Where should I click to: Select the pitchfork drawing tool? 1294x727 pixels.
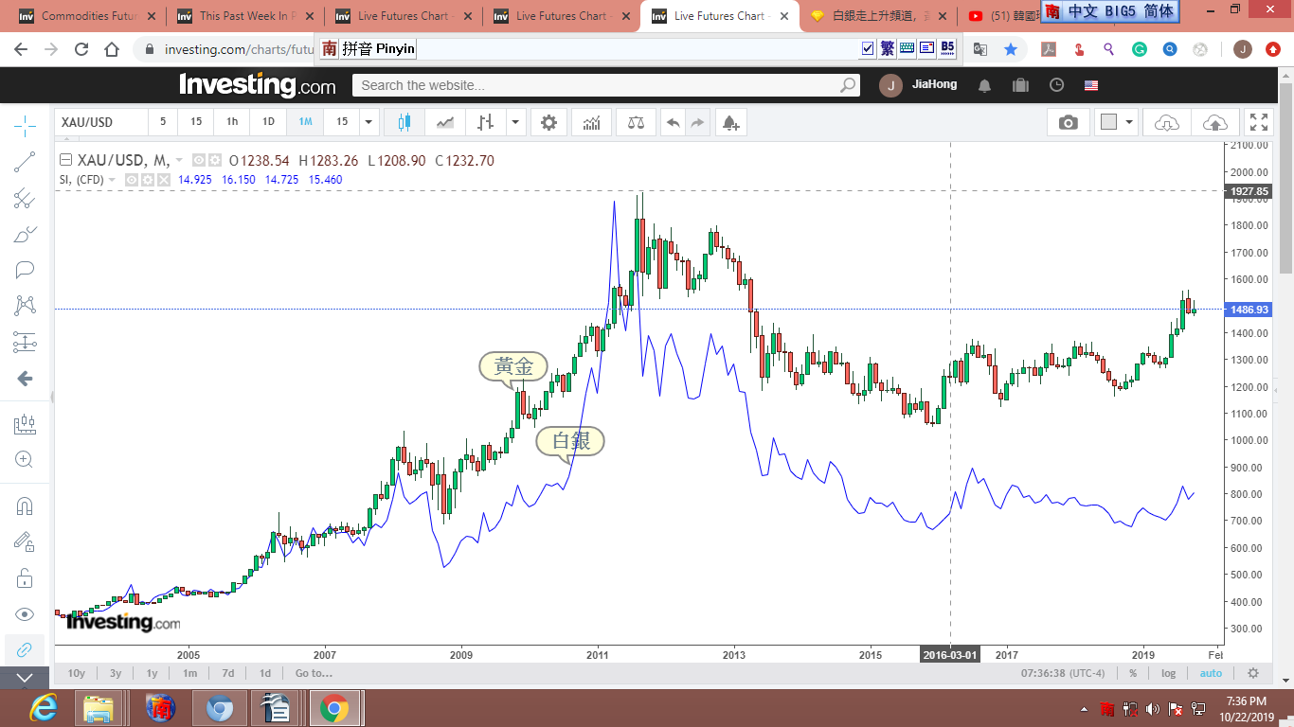click(25, 198)
